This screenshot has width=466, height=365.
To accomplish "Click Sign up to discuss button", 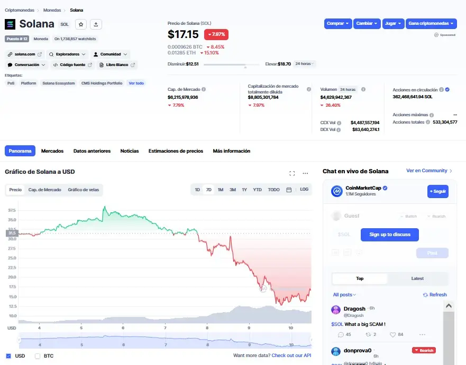I will (390, 235).
